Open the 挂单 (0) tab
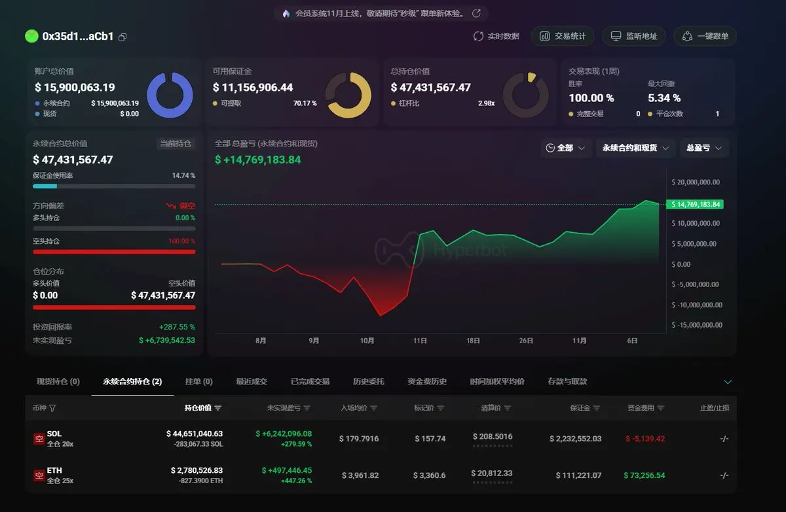 pyautogui.click(x=199, y=381)
